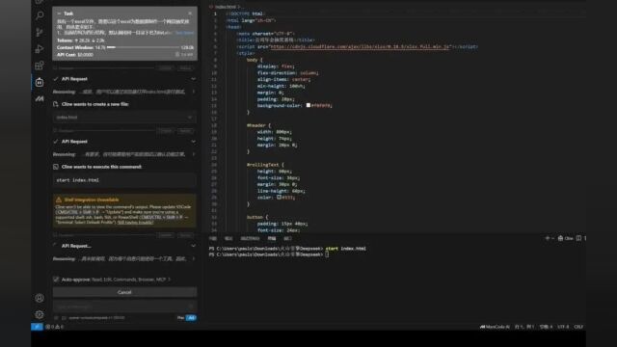Expand the API Request... in-progress chevron
This screenshot has width=617, height=347.
coord(193,246)
